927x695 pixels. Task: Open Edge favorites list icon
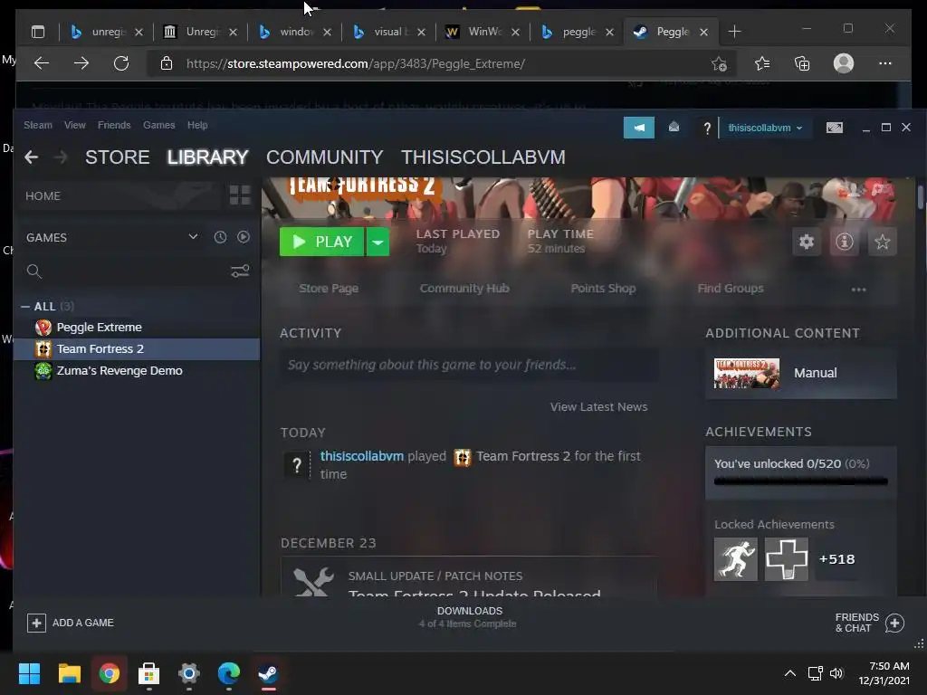click(762, 64)
